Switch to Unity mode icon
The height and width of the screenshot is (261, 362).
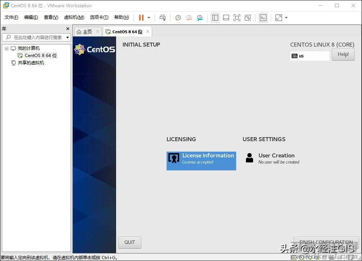(x=248, y=18)
